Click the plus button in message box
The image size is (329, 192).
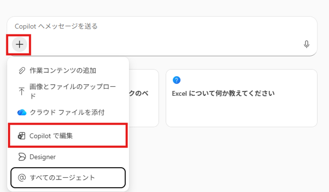pyautogui.click(x=19, y=44)
